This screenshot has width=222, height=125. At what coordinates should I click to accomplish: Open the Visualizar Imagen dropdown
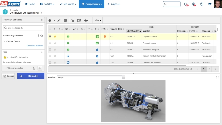pos(91,77)
